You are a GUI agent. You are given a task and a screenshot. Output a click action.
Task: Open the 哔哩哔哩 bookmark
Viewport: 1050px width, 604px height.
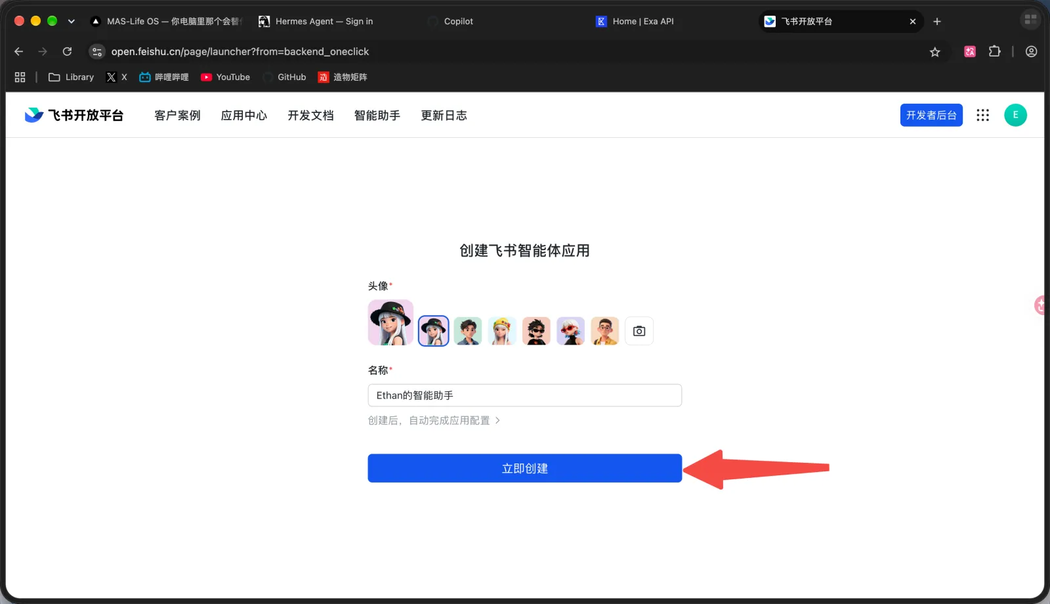164,77
